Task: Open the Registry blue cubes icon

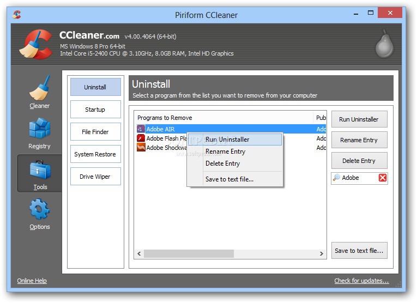Action: [39, 128]
